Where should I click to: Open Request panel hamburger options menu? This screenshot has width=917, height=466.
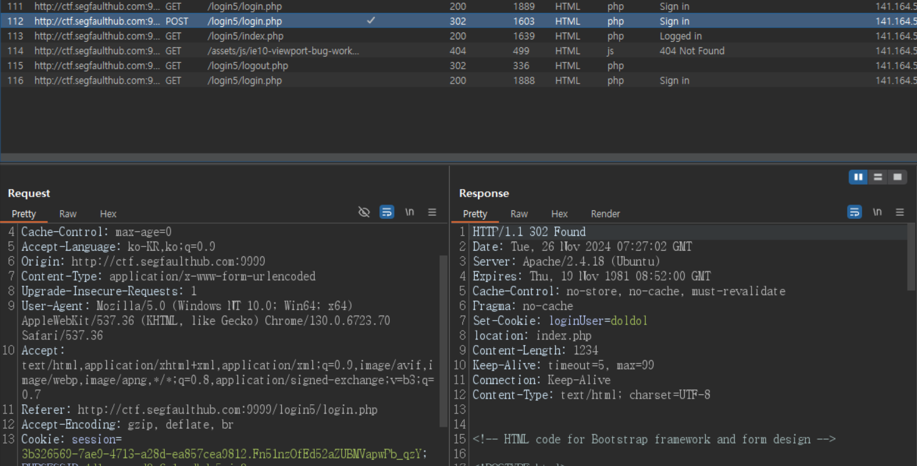tap(432, 212)
